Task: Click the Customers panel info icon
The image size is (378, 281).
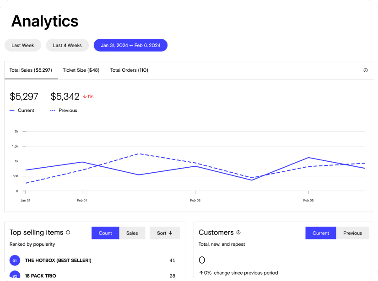Action: (x=239, y=233)
